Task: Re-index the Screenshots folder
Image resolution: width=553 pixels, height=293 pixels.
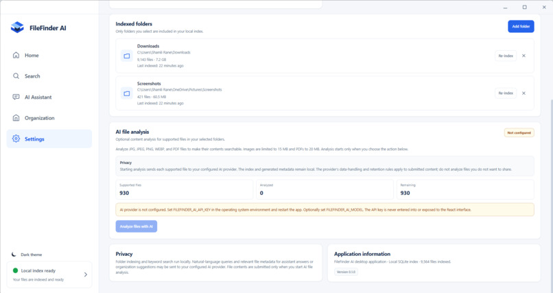Action: 506,93
